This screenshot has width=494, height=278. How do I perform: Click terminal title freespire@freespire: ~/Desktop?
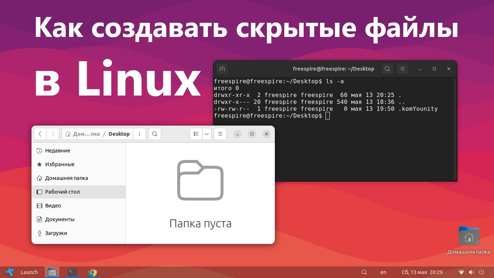click(333, 69)
